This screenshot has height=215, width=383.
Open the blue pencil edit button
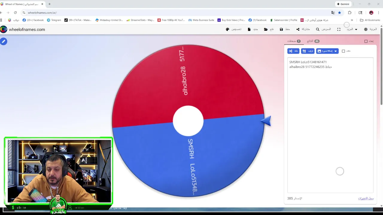click(4, 42)
